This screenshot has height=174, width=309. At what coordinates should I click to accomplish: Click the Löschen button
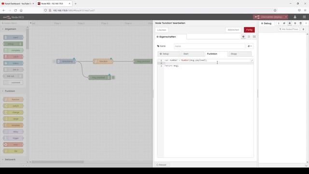pyautogui.click(x=162, y=30)
